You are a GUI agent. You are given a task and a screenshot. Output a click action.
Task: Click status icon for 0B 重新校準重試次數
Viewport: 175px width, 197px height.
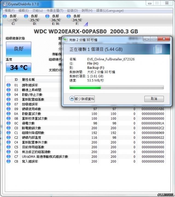coord(8,119)
